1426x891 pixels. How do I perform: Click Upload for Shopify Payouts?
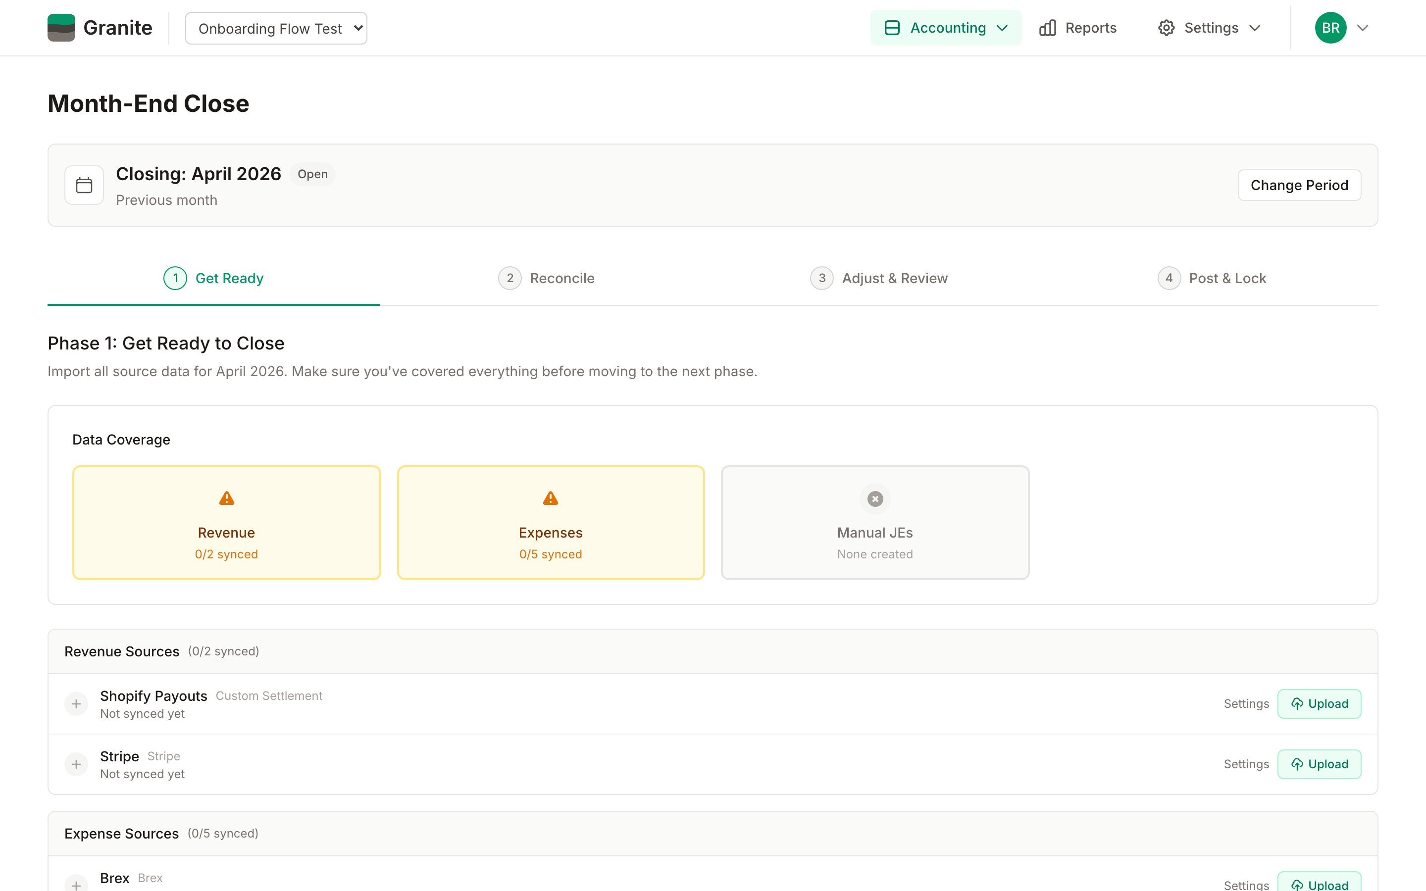pyautogui.click(x=1320, y=703)
